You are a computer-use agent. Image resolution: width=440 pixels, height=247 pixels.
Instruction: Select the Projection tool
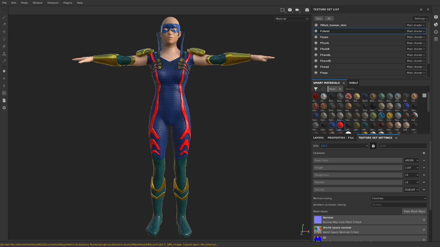[x=4, y=32]
